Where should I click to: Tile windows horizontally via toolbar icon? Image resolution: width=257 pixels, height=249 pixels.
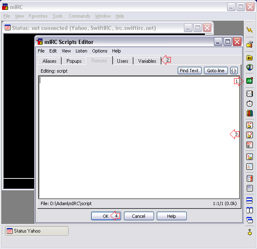point(250,200)
